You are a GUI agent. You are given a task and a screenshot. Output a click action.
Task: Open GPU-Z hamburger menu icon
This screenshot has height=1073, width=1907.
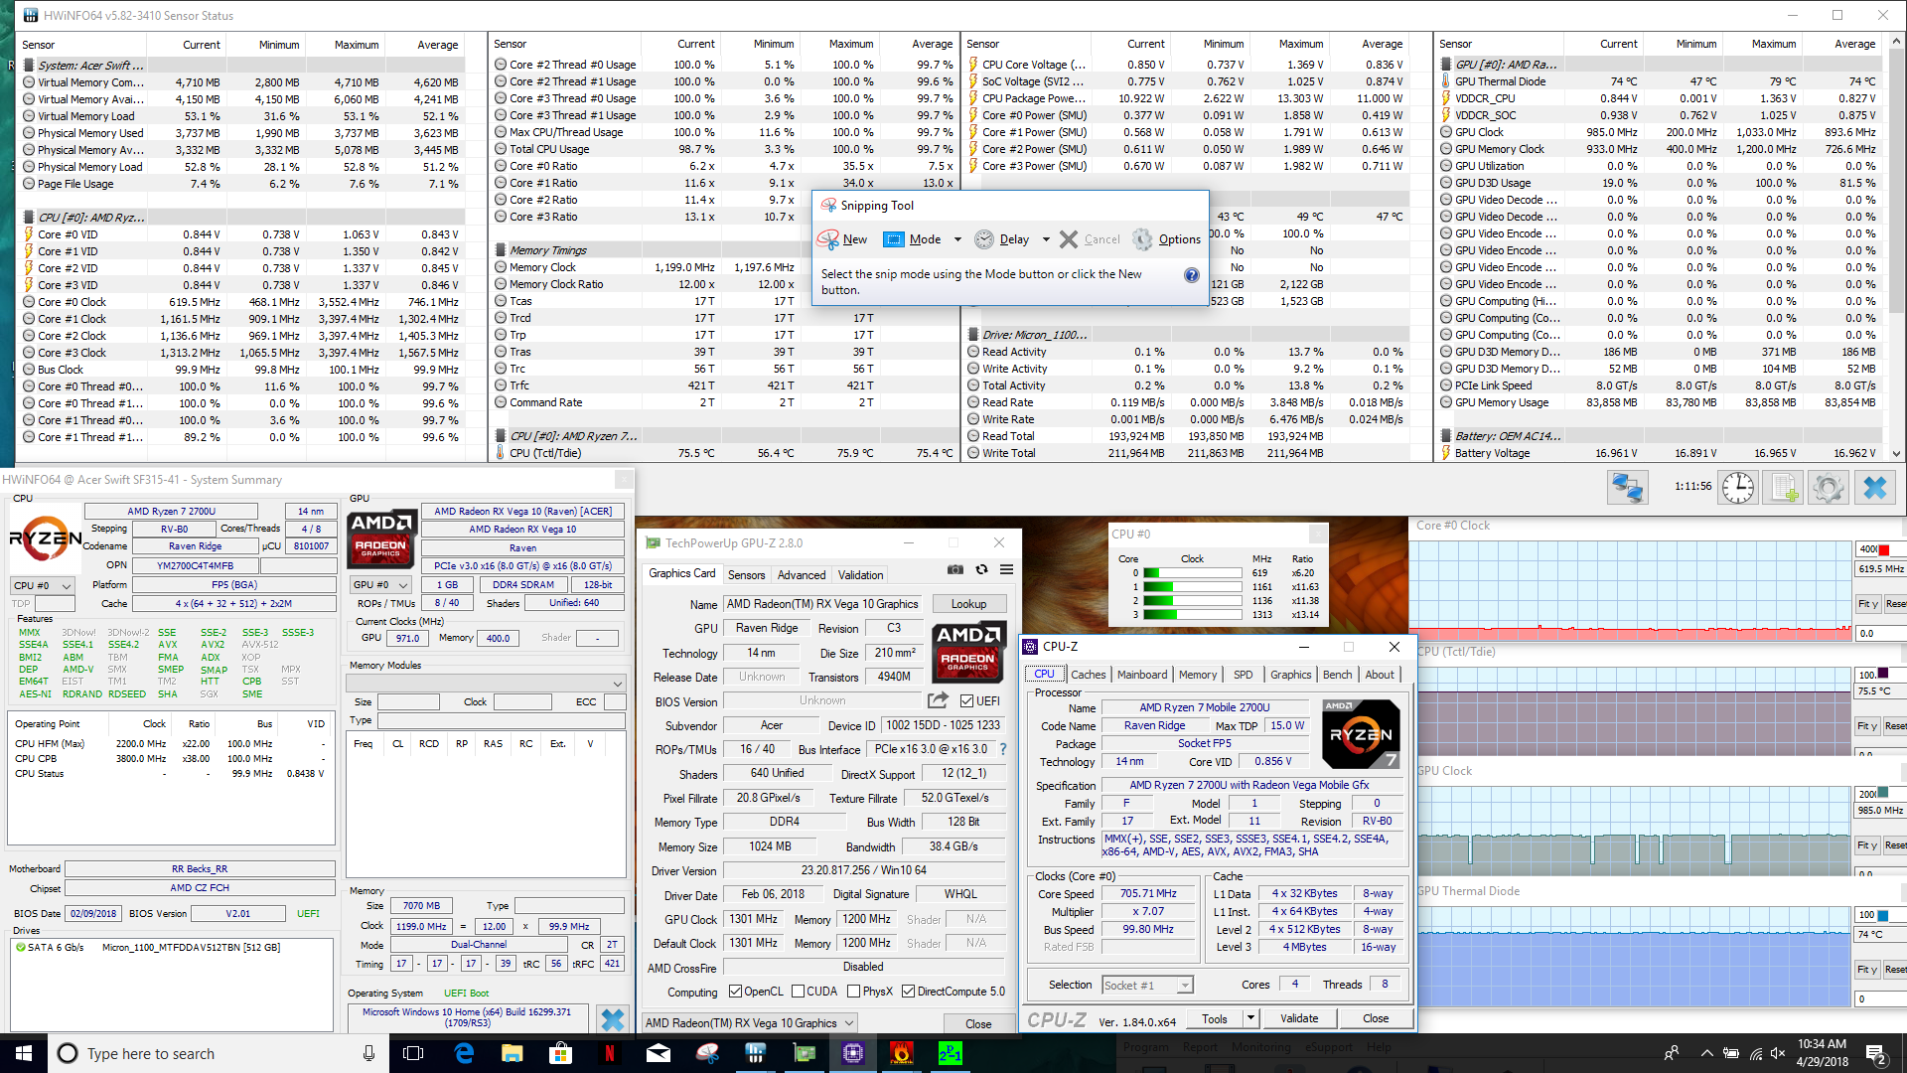coord(1006,570)
